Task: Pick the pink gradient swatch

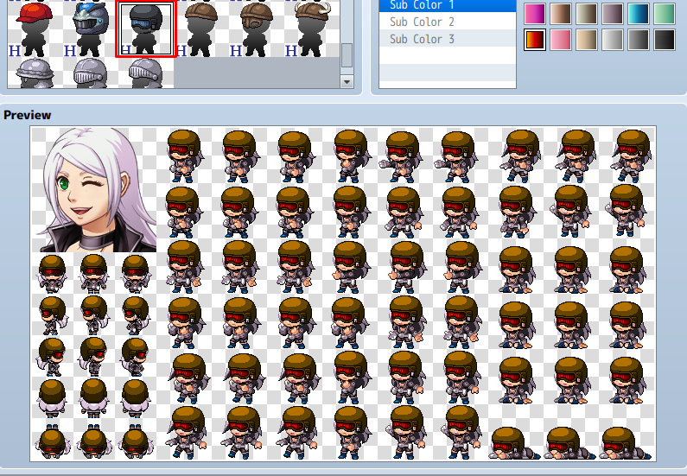Action: coord(561,40)
